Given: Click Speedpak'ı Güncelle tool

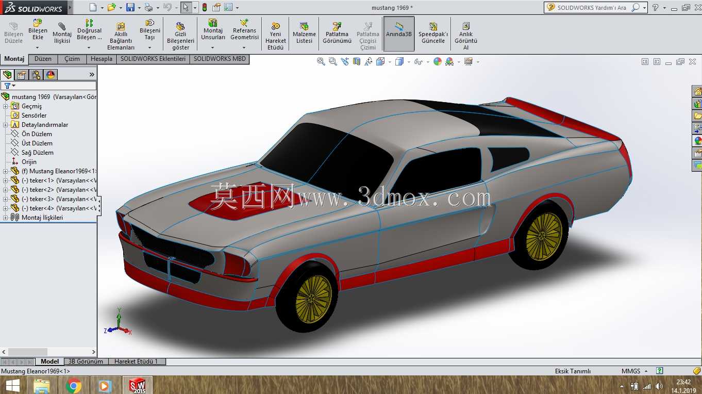Looking at the screenshot, I should (x=433, y=33).
